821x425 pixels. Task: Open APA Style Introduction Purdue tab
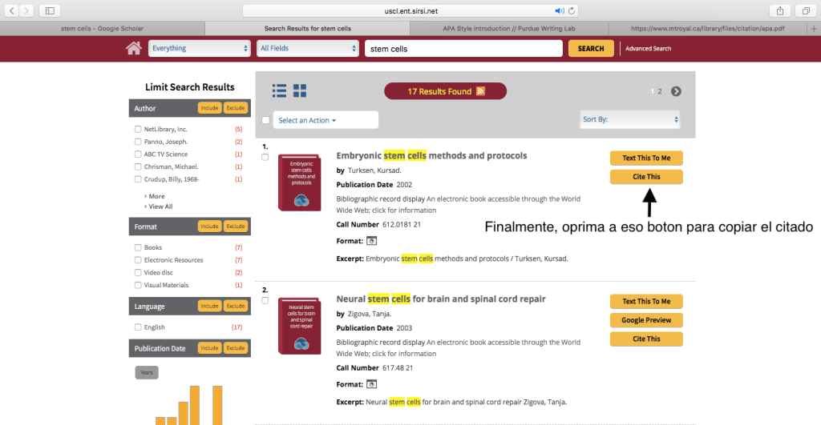[511, 28]
